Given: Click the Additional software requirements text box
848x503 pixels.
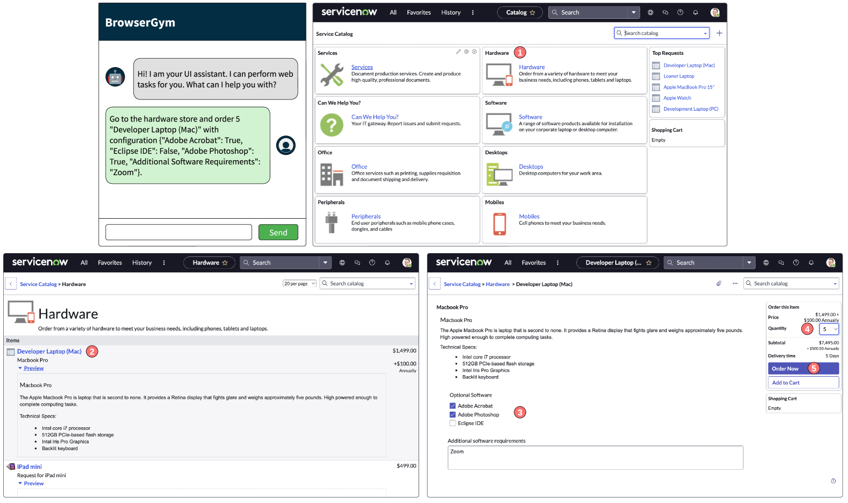Looking at the screenshot, I should pos(595,457).
